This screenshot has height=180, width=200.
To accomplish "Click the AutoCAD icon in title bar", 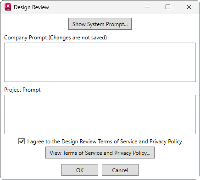I will click(x=8, y=7).
